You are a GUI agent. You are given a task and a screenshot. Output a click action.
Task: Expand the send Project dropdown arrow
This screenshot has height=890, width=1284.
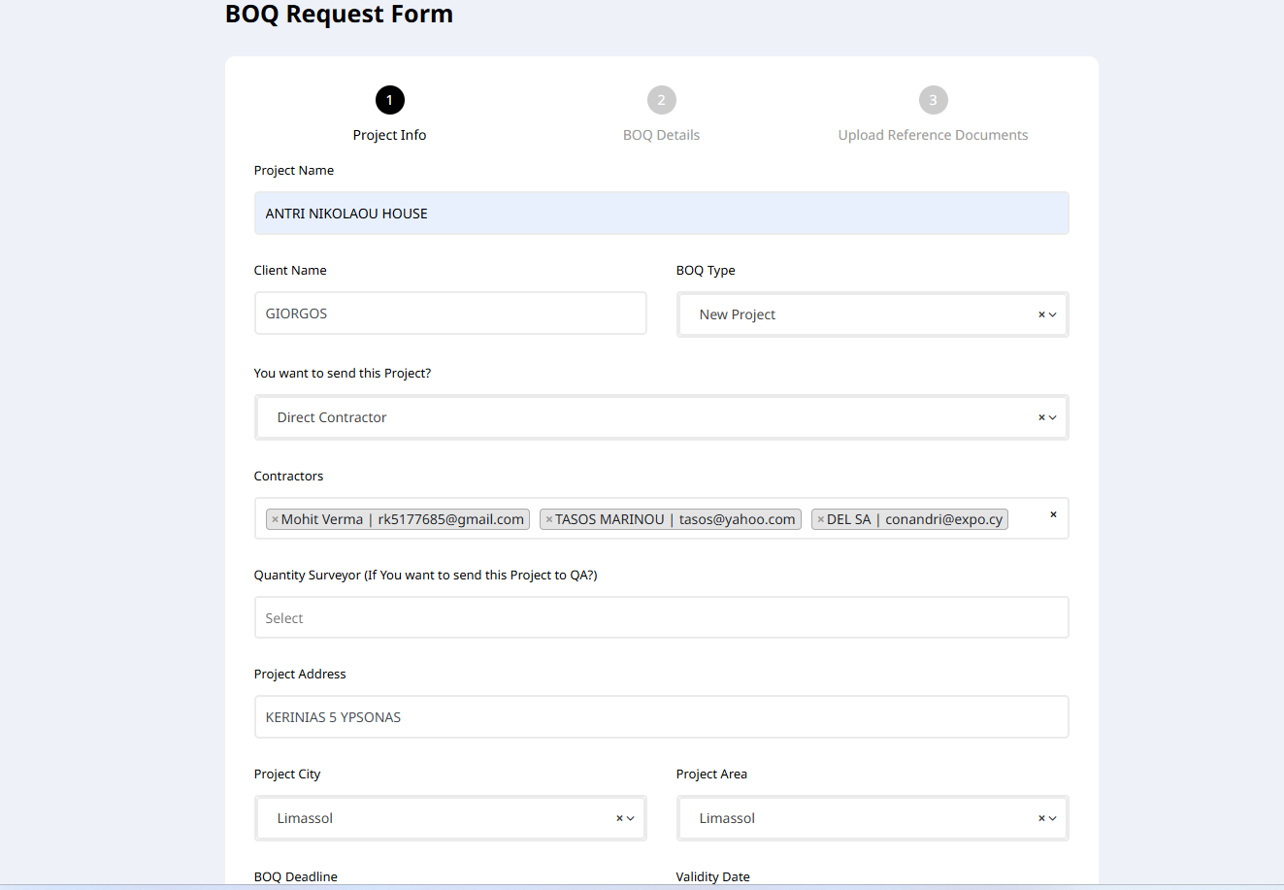[x=1053, y=417]
